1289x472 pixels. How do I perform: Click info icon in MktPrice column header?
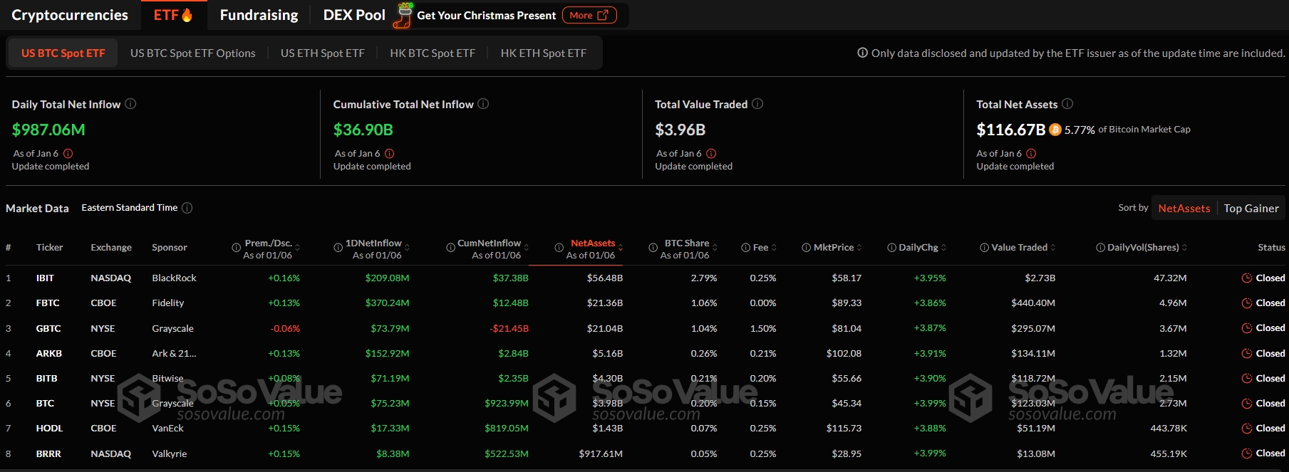[806, 248]
